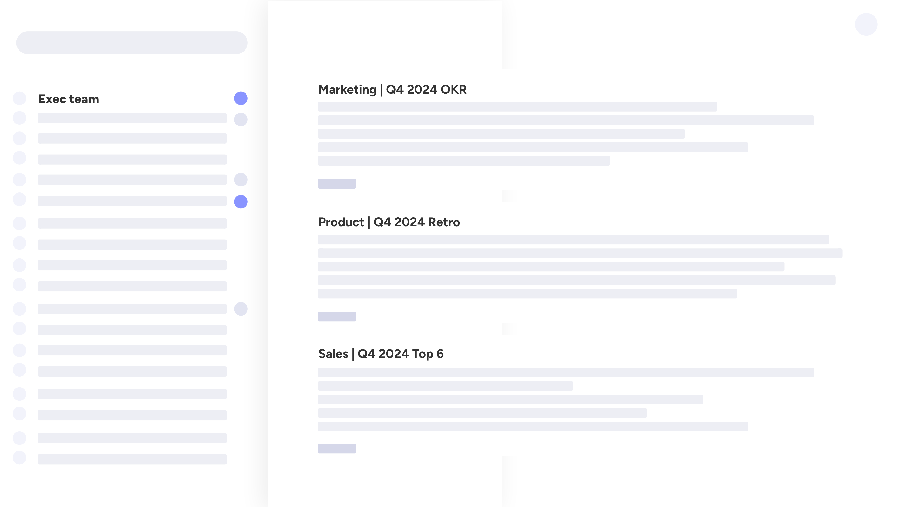This screenshot has height=507, width=901.
Task: Click the last text line of the Sales summary
Action: [533, 426]
